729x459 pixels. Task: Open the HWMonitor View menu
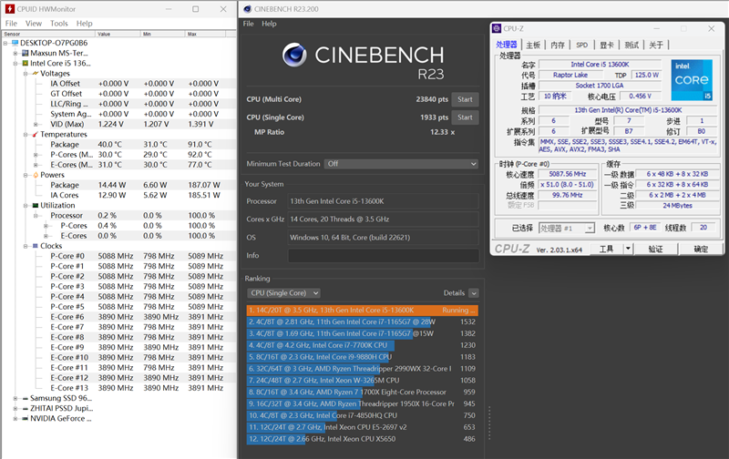point(34,24)
